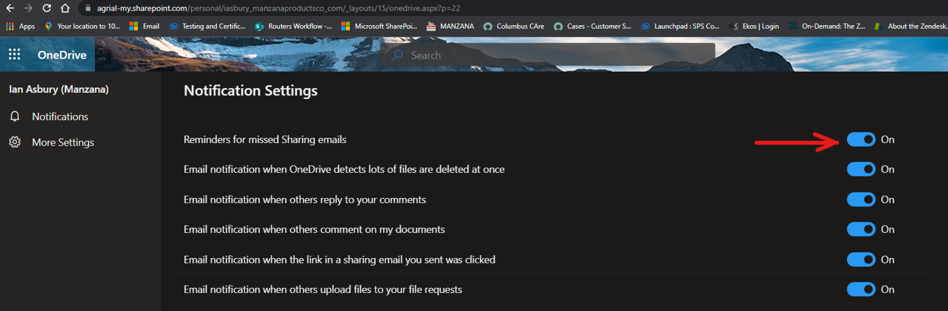The image size is (948, 311).
Task: Click the More Settings gear icon
Action: coord(15,142)
